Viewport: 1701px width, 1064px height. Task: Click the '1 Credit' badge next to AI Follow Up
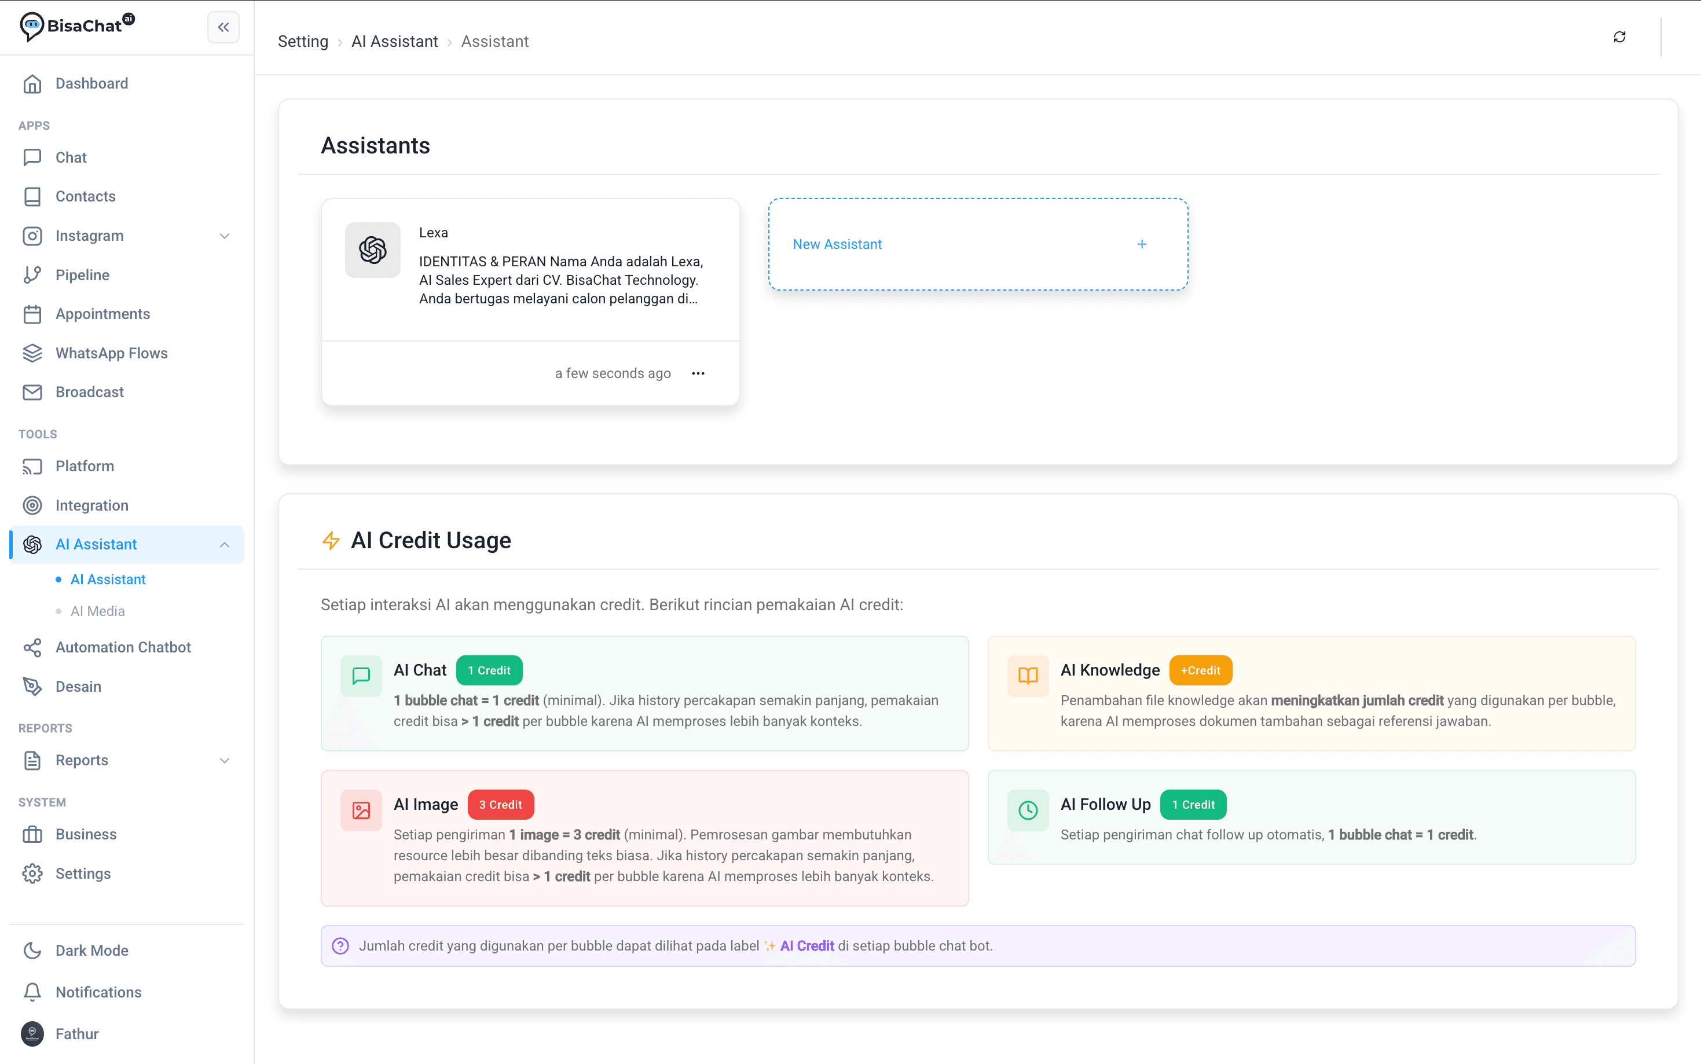[x=1194, y=805]
